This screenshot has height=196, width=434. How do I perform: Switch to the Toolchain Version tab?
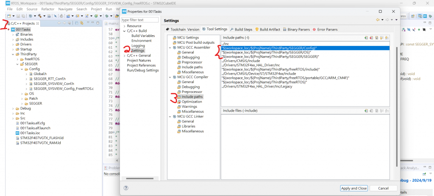coord(182,29)
